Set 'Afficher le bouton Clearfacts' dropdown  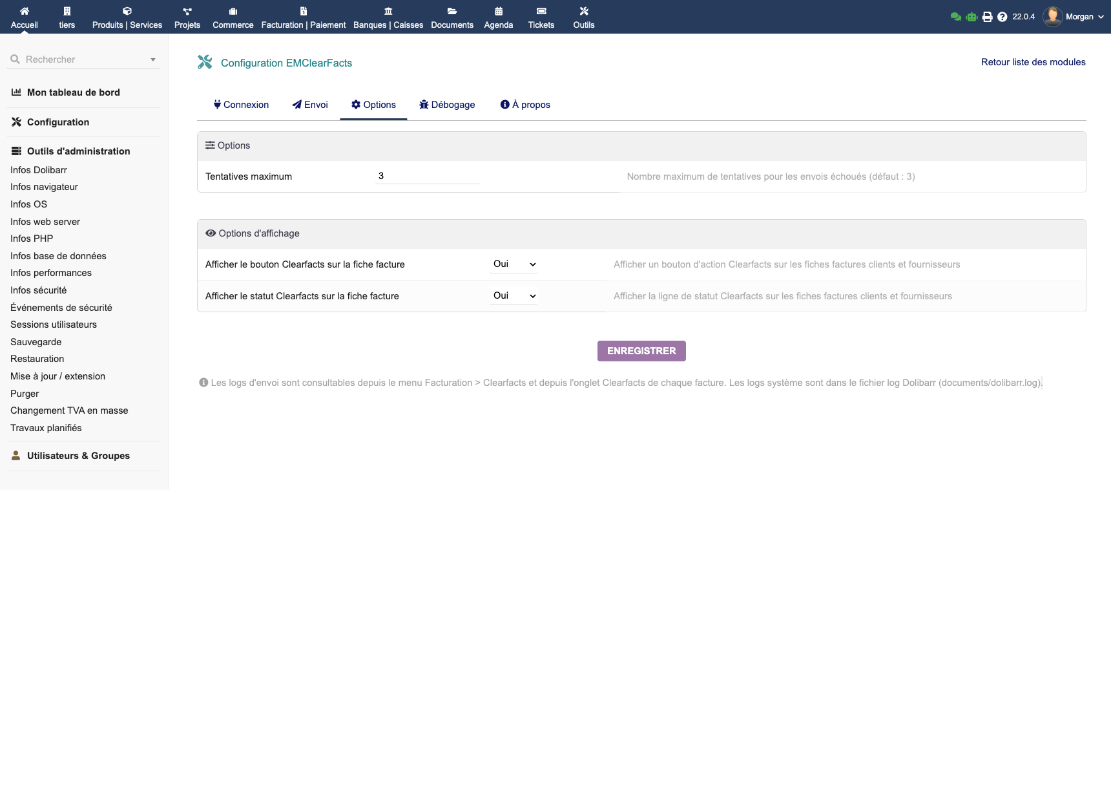click(514, 264)
